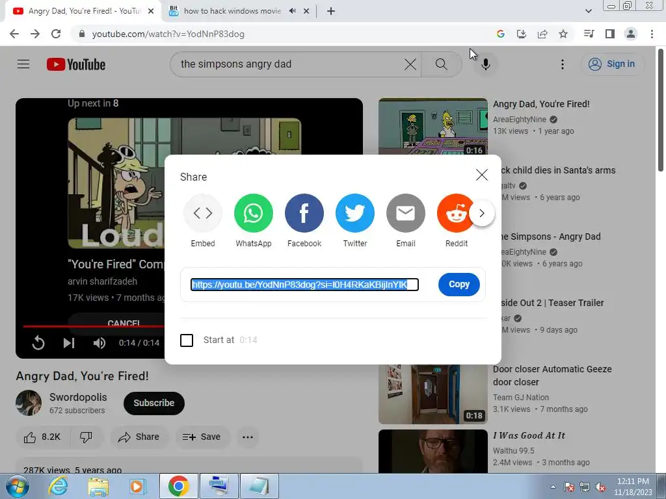
Task: Open Chrome side panel
Action: click(x=610, y=34)
